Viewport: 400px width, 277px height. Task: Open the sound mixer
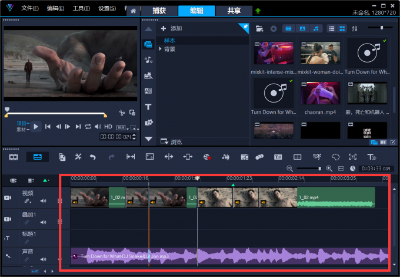(x=225, y=157)
